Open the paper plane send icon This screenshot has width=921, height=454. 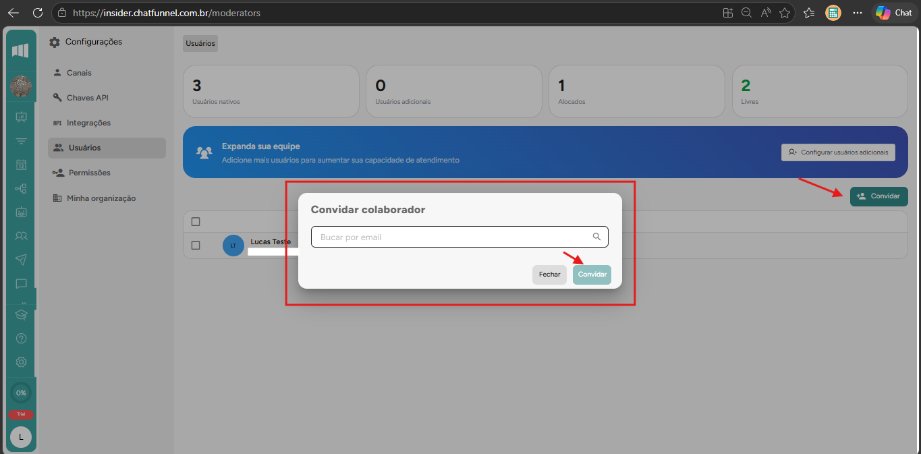coord(21,260)
